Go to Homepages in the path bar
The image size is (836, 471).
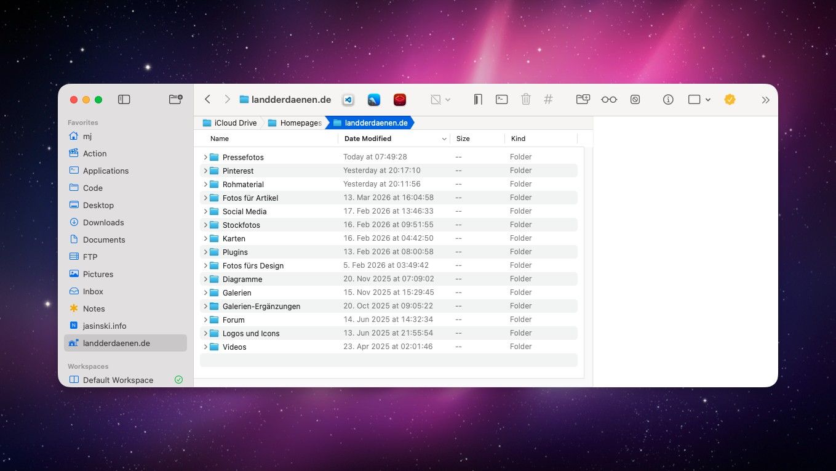coord(300,123)
